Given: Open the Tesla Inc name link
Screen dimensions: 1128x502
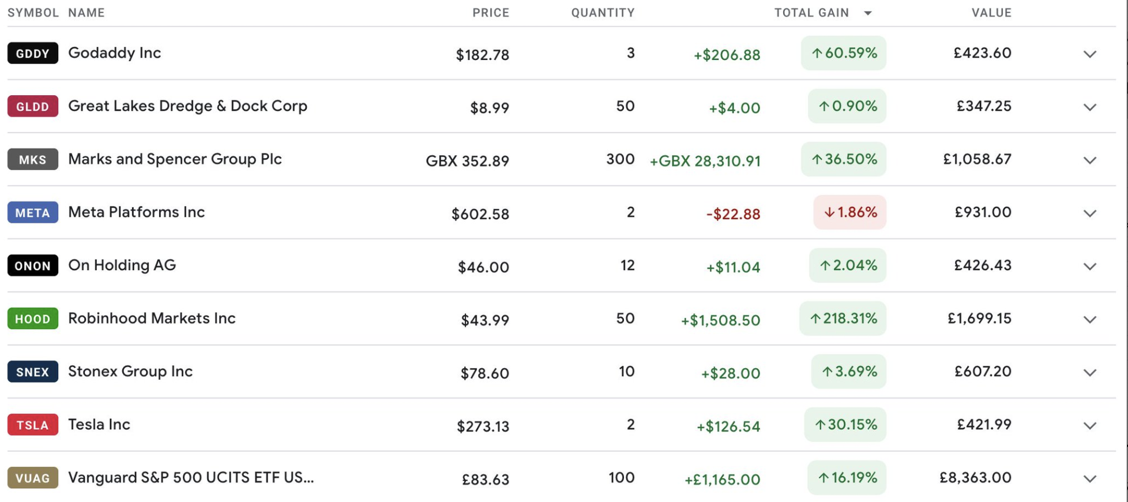Looking at the screenshot, I should pyautogui.click(x=99, y=425).
